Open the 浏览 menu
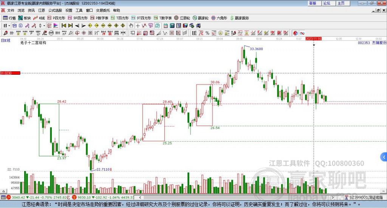Screen dimensions: 387x208 tap(21, 10)
